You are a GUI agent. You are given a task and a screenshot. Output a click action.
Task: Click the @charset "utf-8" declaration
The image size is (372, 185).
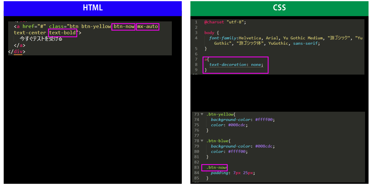(225, 22)
